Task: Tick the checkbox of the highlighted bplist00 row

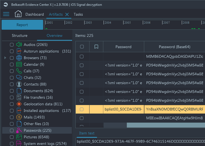Action: coord(82,109)
